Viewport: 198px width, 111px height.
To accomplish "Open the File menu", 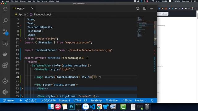I will [x=12, y=1].
